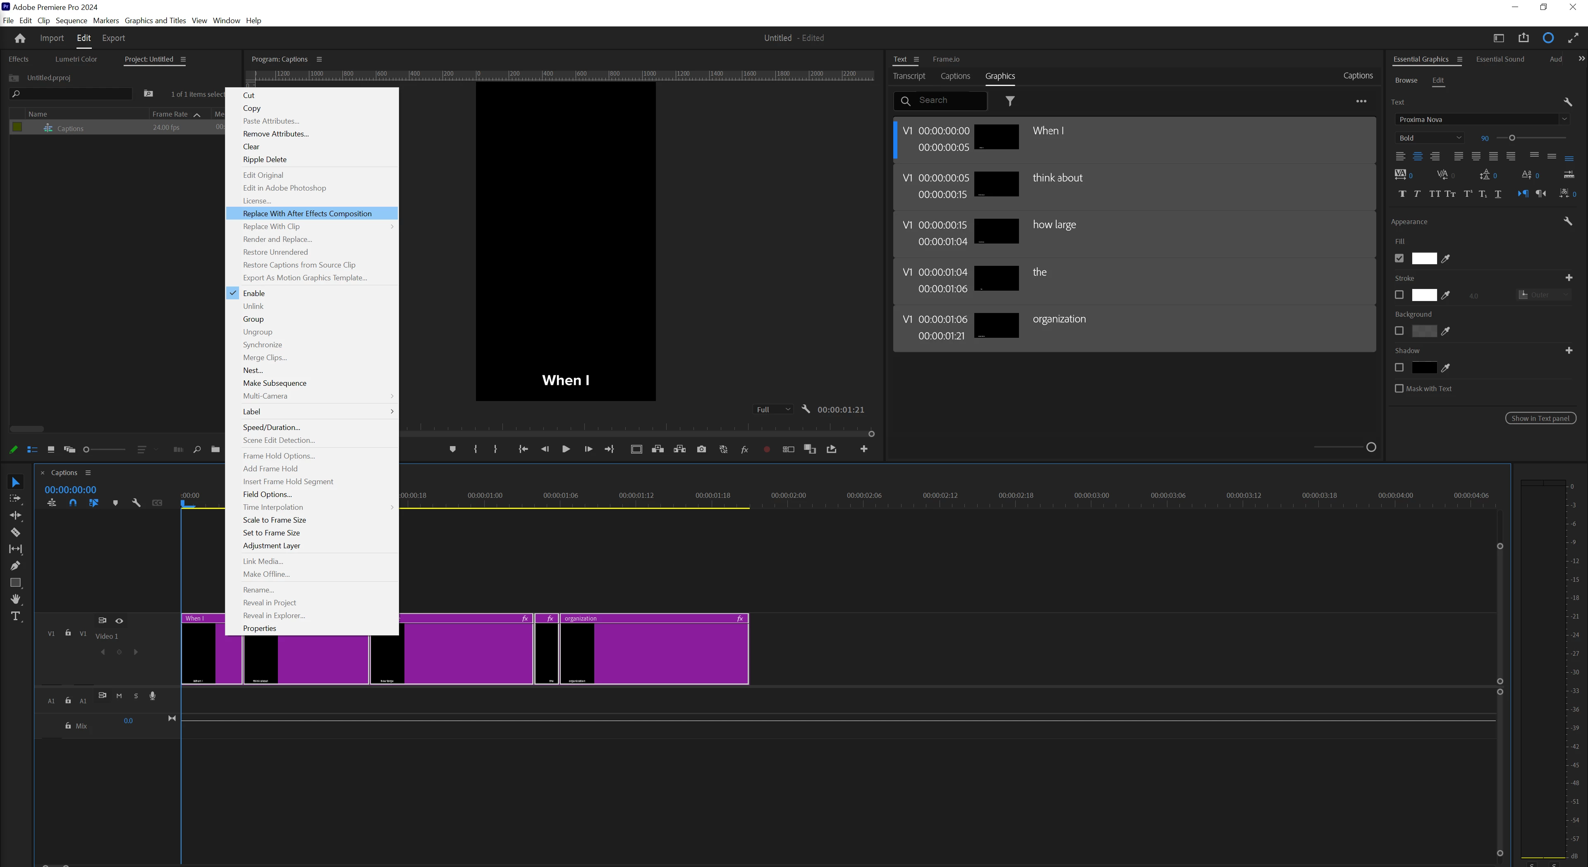Toggle Video 1 track output eye
The image size is (1588, 867).
click(x=119, y=621)
